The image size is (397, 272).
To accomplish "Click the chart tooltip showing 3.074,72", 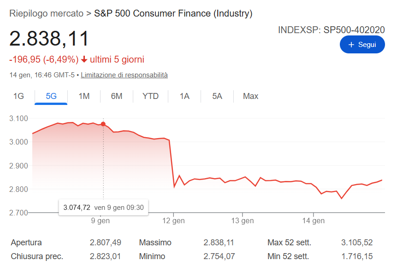I will coord(104,208).
